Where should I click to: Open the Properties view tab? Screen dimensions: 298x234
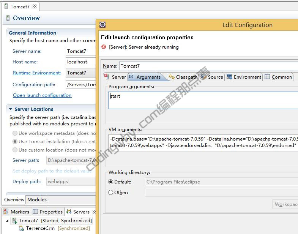click(x=47, y=212)
